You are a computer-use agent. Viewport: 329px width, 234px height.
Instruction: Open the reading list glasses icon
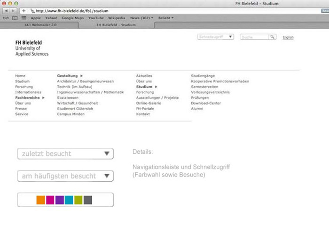click(x=6, y=18)
